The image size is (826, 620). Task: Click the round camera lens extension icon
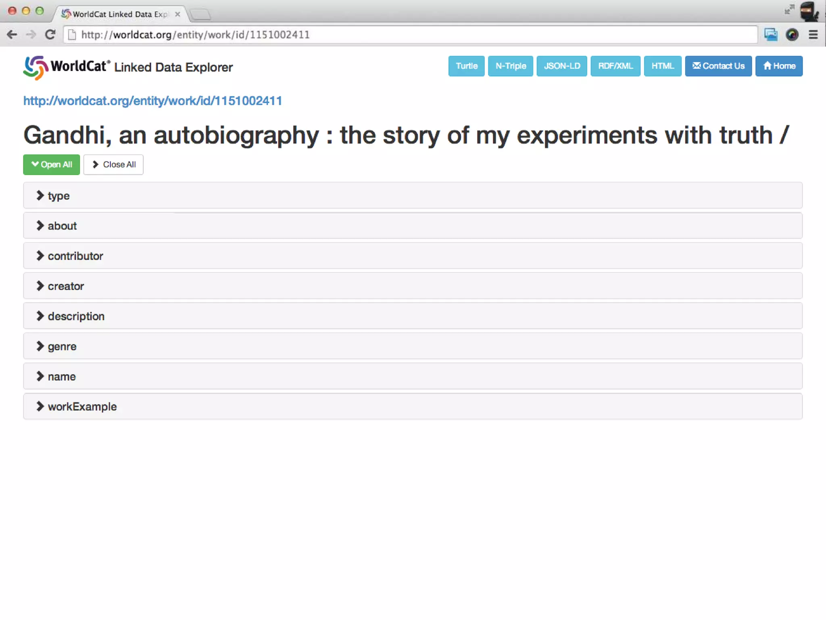792,35
